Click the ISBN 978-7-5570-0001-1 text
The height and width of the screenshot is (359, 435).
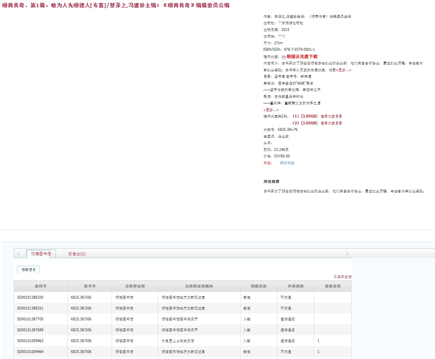click(299, 50)
